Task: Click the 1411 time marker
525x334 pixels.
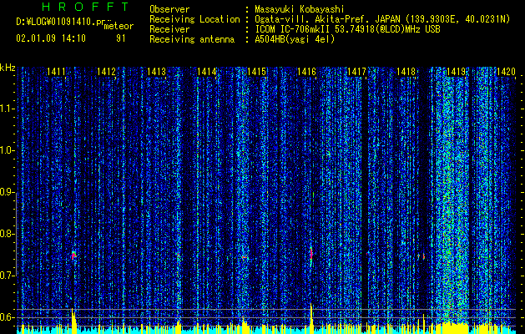Action: [56, 71]
